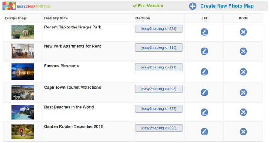Delete the New York Apartments for Rent map
Screen dimensions: 270x143
243,51
